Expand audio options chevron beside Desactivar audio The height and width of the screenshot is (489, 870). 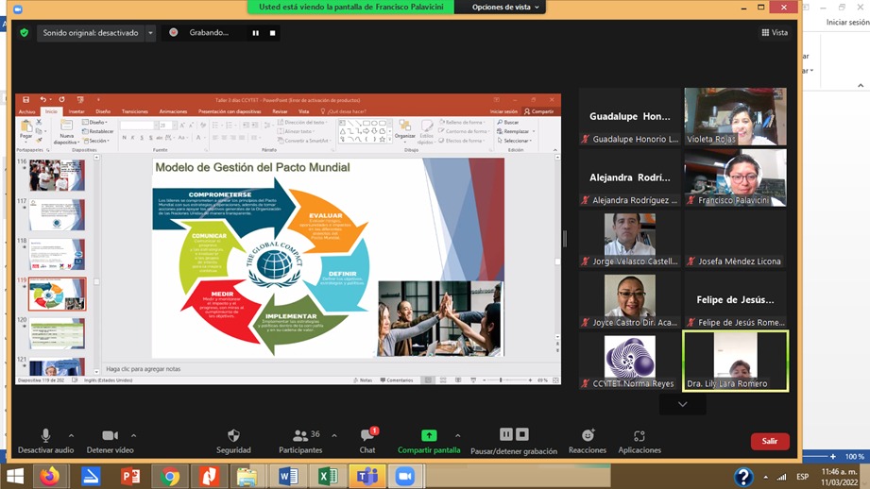(71, 436)
